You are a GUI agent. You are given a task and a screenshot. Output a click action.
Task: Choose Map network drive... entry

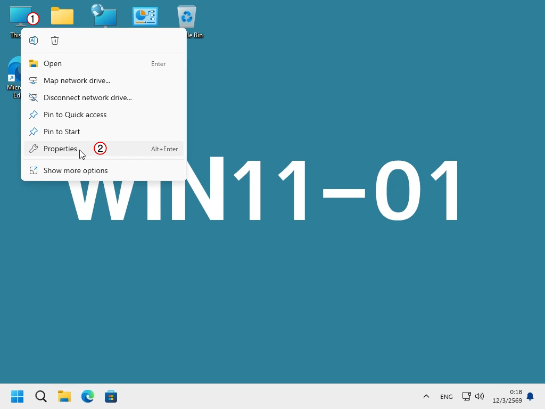point(104,81)
